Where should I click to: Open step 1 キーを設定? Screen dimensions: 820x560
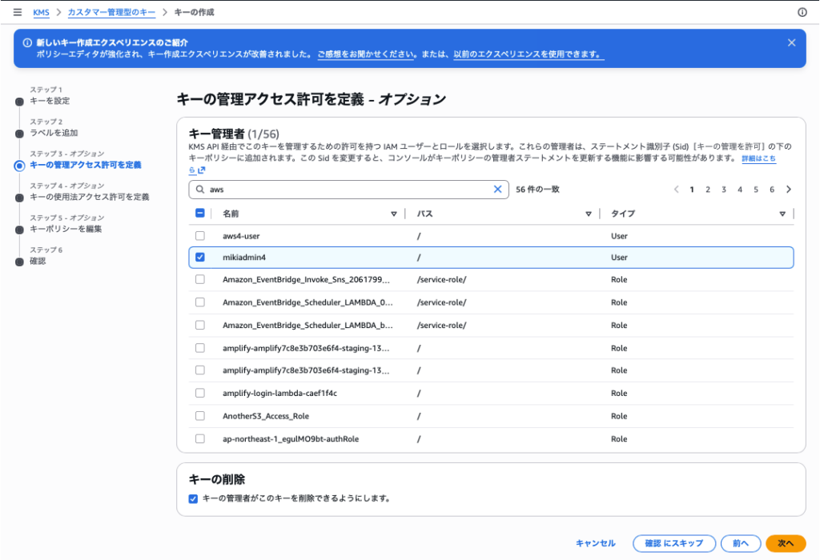pos(50,101)
